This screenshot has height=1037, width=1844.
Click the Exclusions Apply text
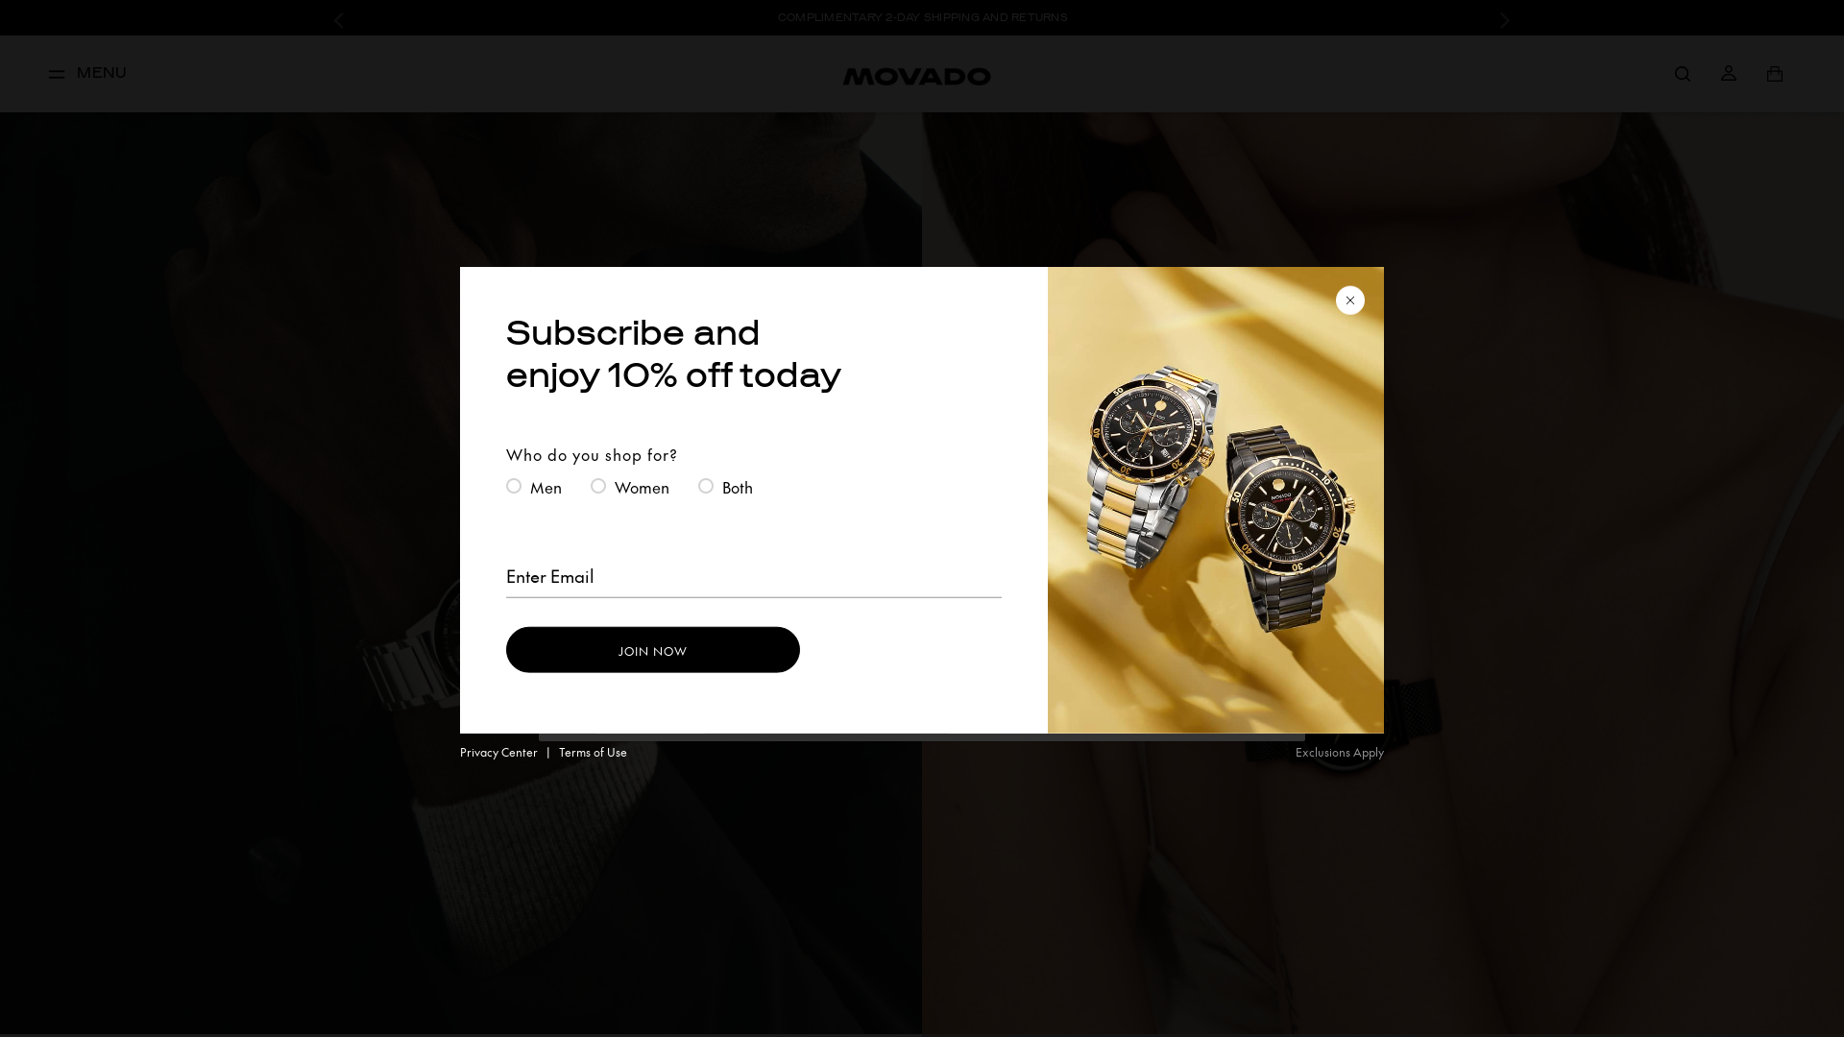click(x=1339, y=752)
